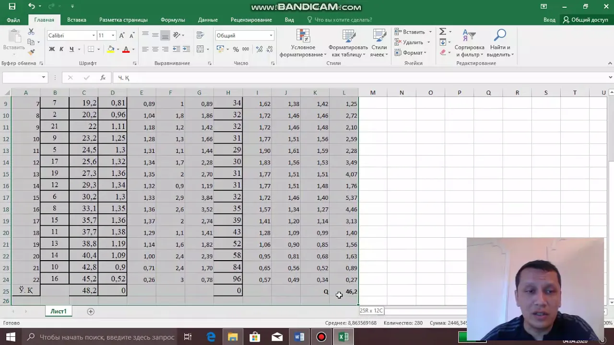Open the font color dropdown arrow
The image size is (614, 345).
coord(133,49)
